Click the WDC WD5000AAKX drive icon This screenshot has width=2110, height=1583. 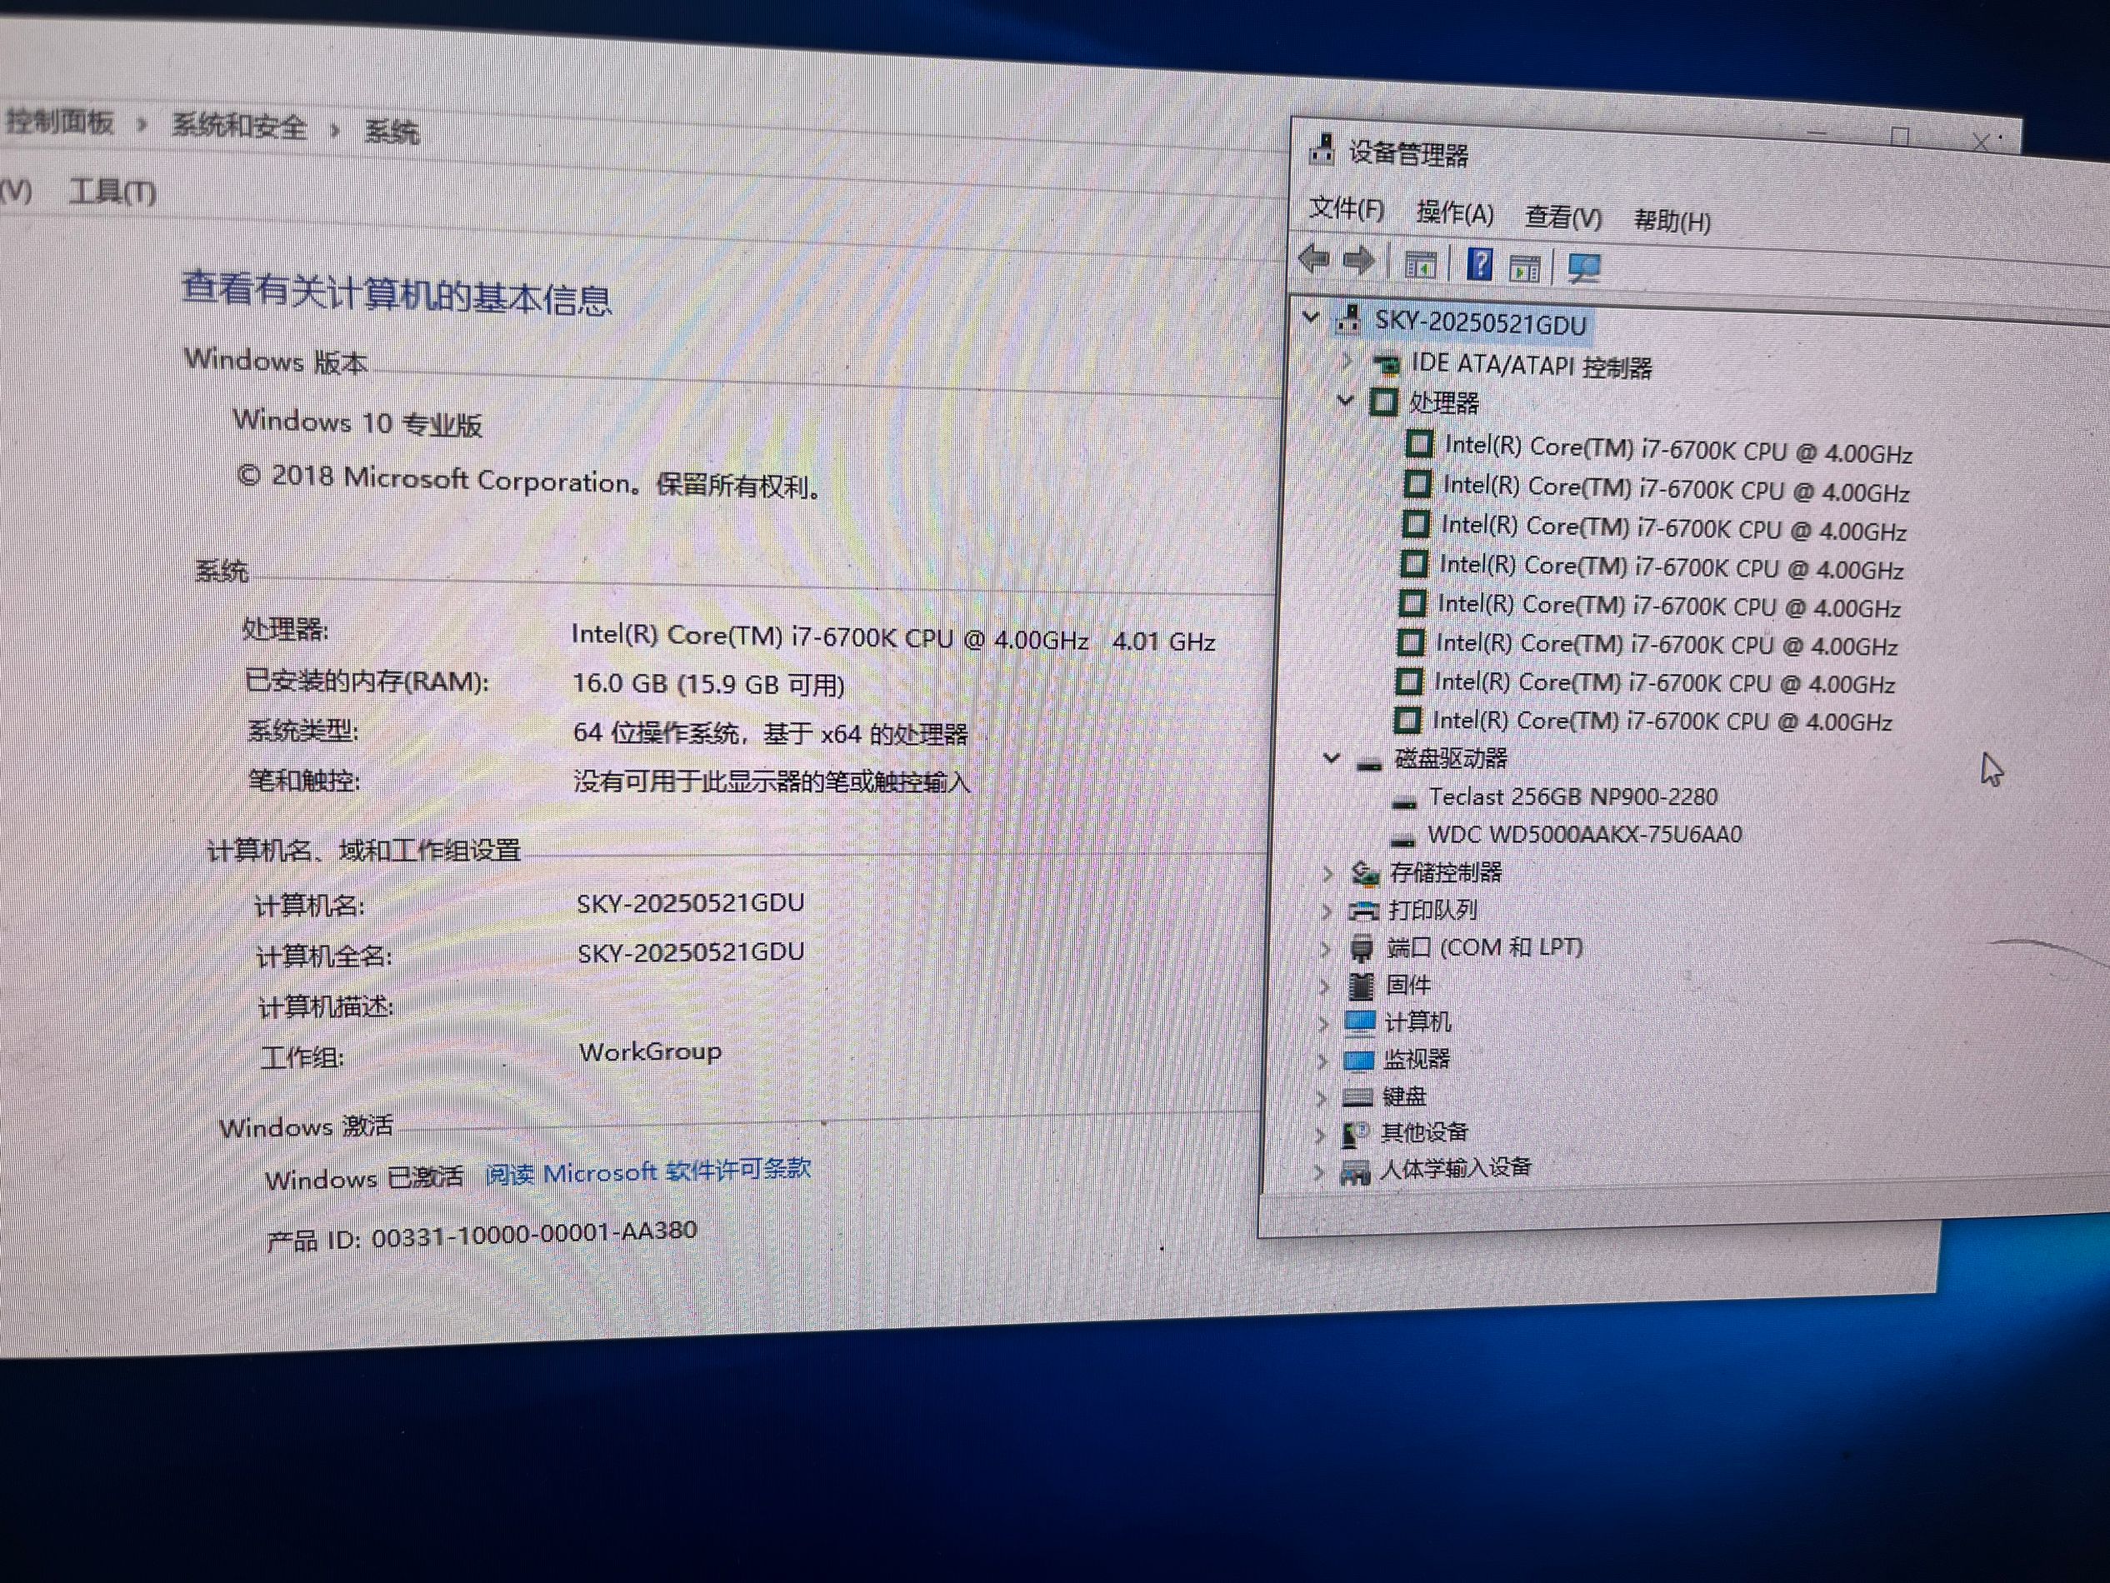pyautogui.click(x=1402, y=838)
